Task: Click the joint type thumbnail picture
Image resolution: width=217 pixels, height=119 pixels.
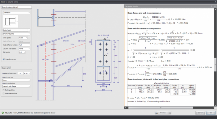Action: coord(11,21)
